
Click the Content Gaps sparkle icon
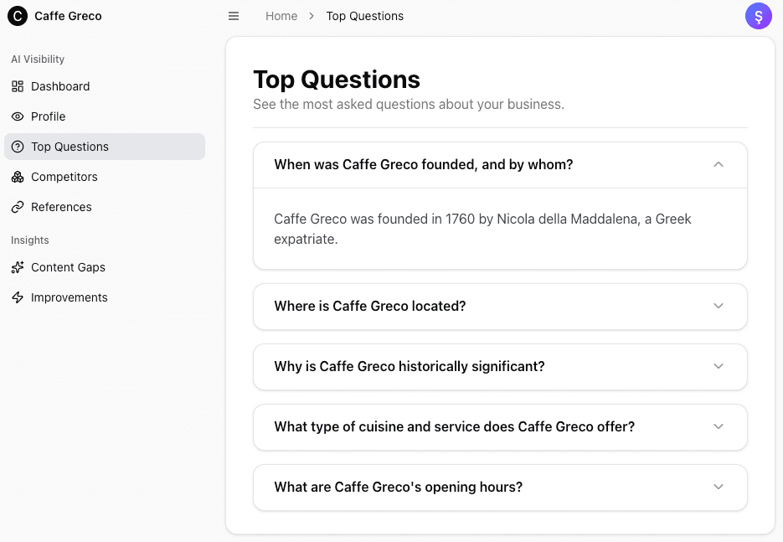pyautogui.click(x=18, y=267)
